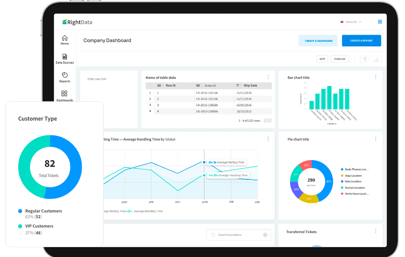
Task: Toggle Ikeja Location legend item
Action: click(351, 175)
